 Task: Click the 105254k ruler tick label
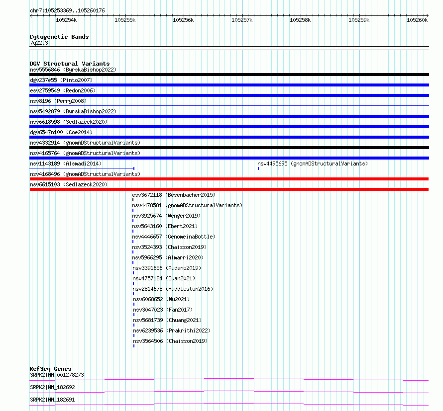coord(66,20)
